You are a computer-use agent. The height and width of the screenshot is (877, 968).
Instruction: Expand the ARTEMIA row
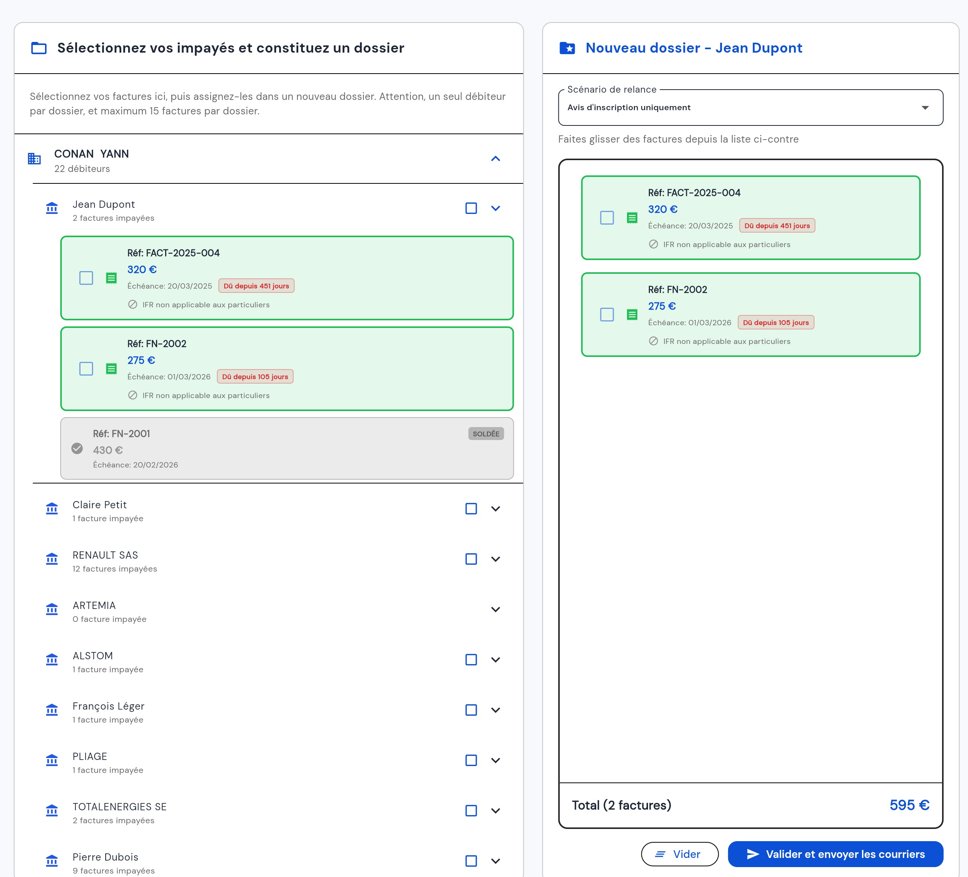coord(495,610)
